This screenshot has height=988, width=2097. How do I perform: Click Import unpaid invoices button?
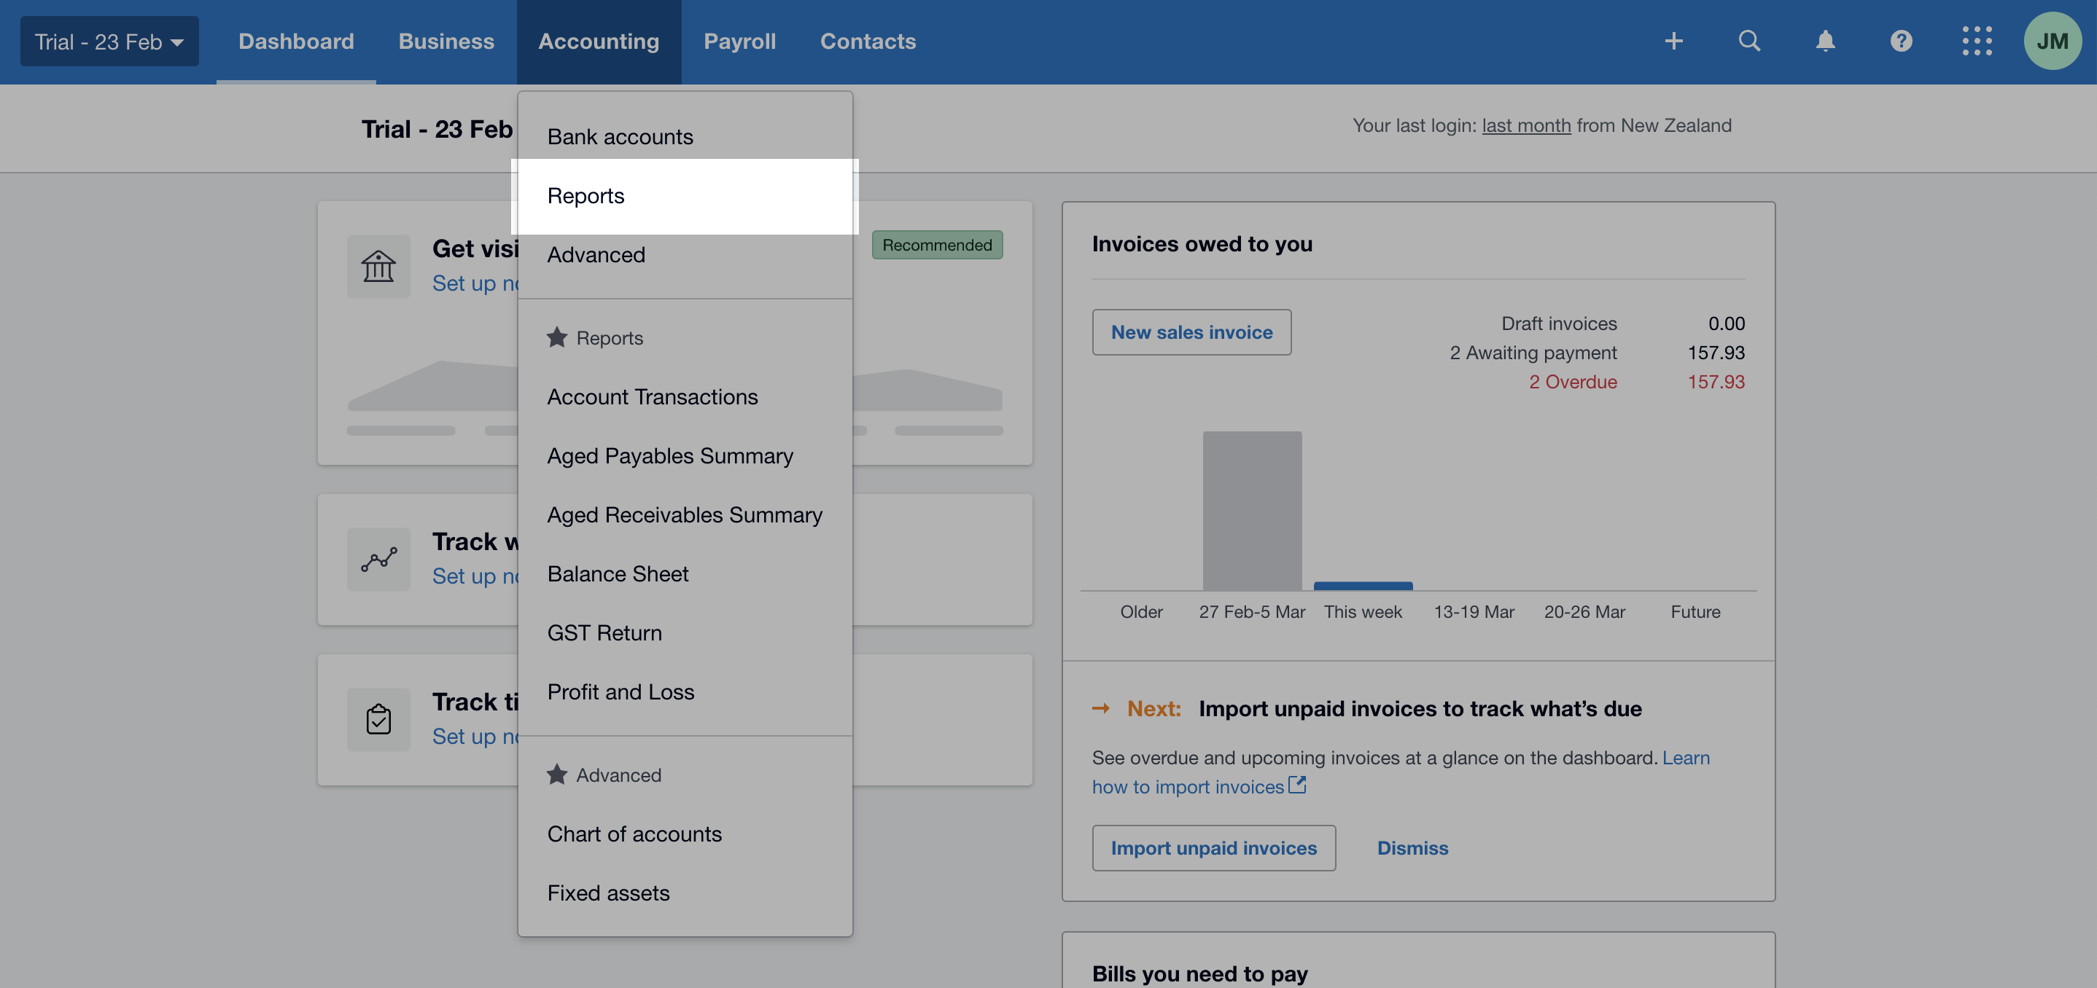click(1213, 848)
